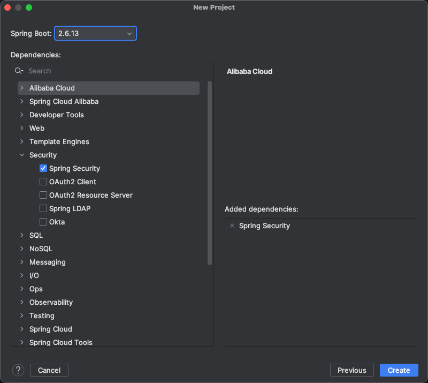Expand the SQL category chevron

coord(22,235)
